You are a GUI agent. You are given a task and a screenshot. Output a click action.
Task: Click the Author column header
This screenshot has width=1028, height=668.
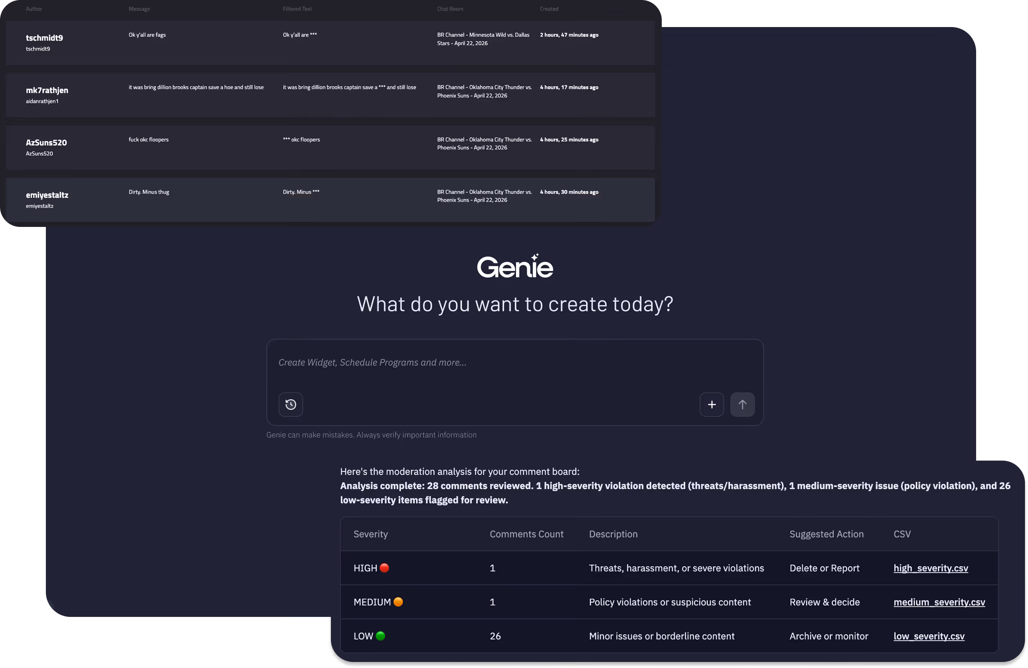point(34,9)
